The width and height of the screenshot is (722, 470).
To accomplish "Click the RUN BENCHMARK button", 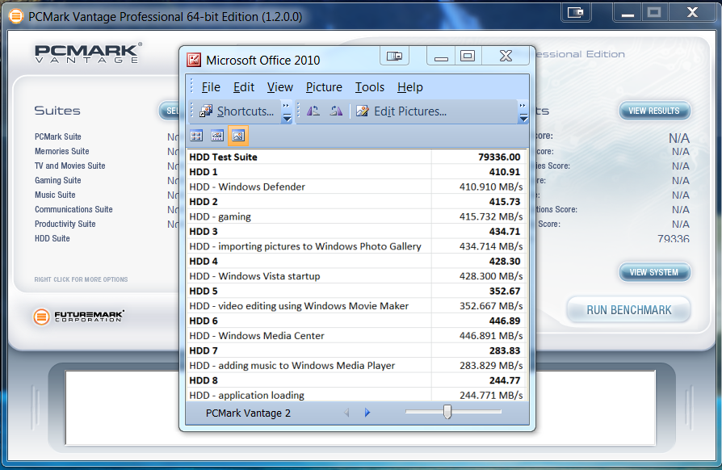I will point(628,310).
